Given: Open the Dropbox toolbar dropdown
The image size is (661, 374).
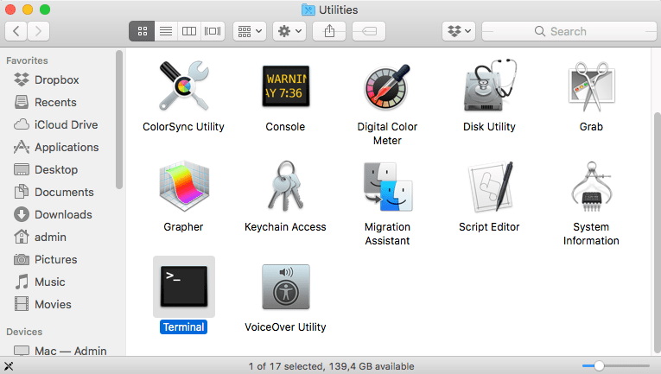Looking at the screenshot, I should (459, 31).
